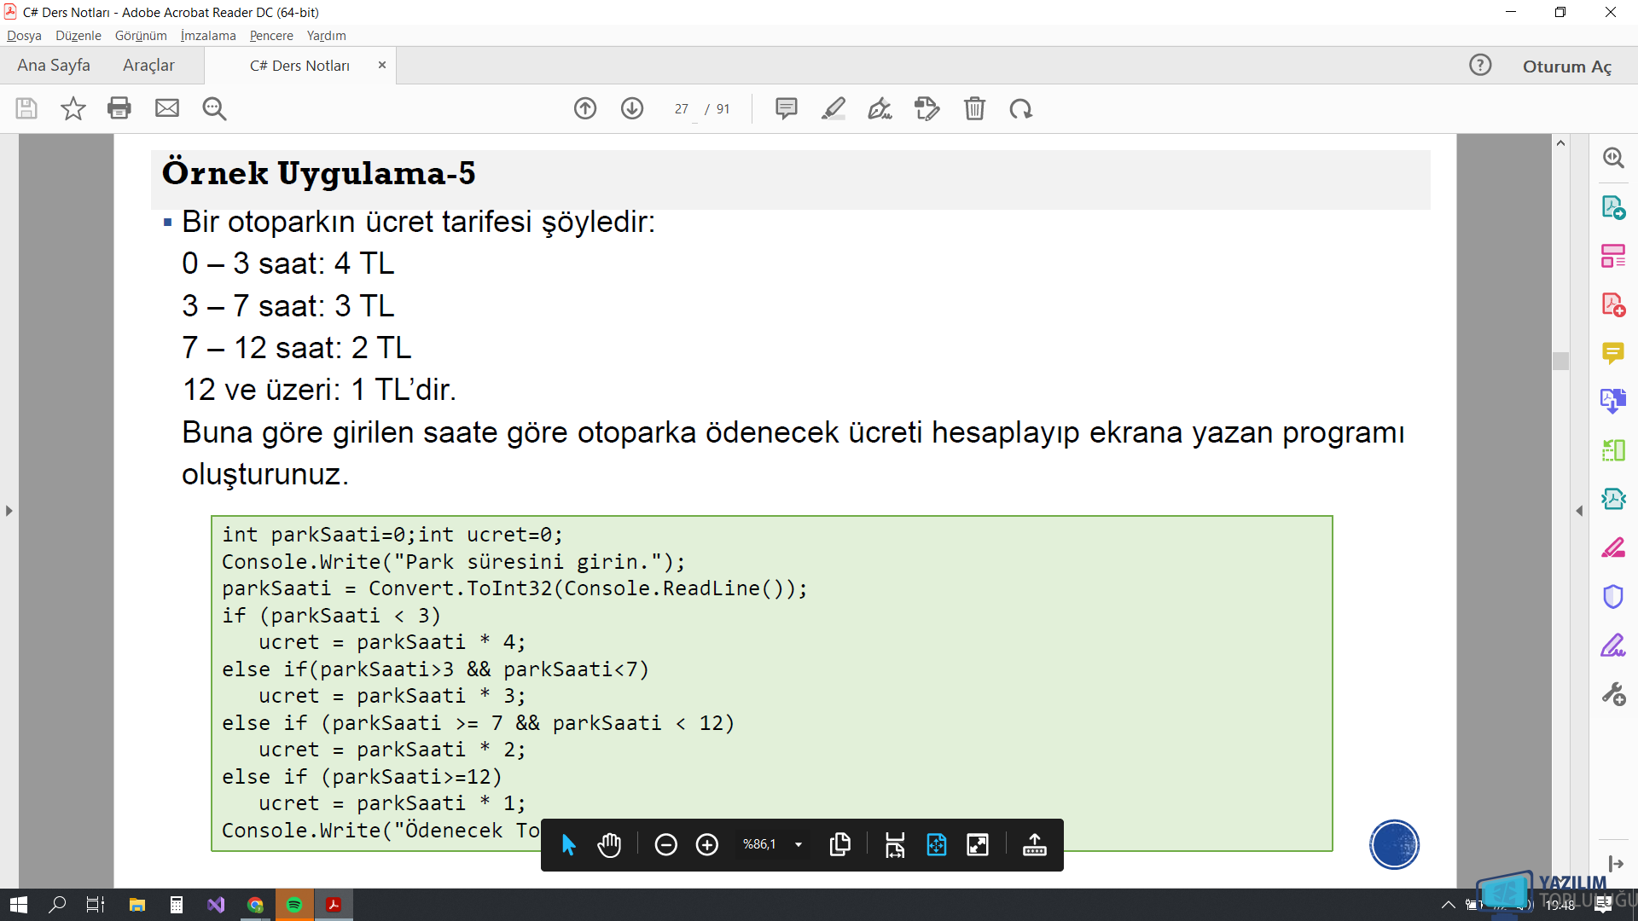The image size is (1638, 921).
Task: Open the find text magnifier tool
Action: (x=214, y=108)
